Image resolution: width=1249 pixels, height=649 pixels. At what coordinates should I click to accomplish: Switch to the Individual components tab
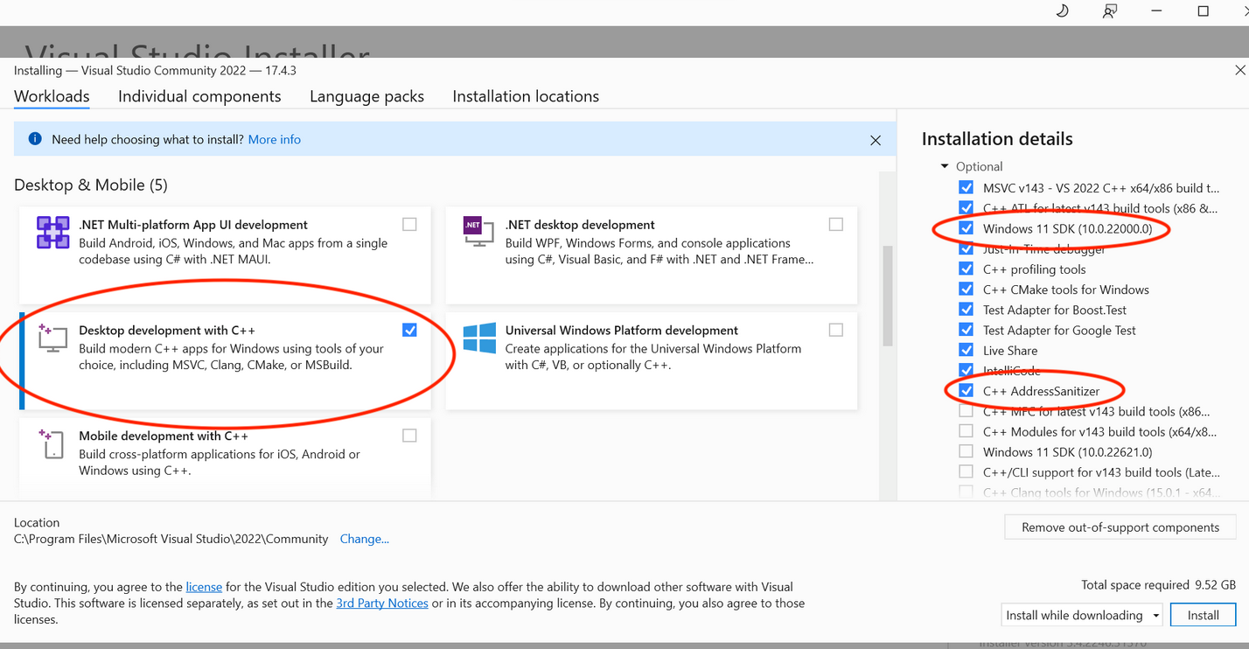[199, 96]
